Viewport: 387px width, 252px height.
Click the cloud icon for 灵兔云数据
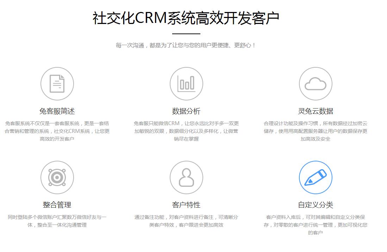point(316,84)
